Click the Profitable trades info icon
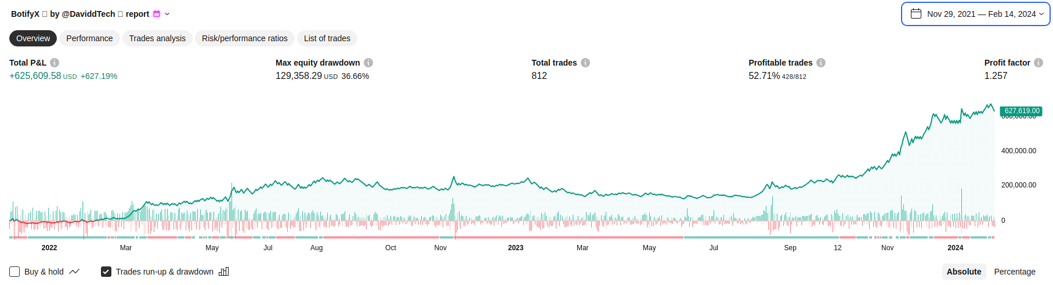The width and height of the screenshot is (1053, 285). [x=821, y=63]
